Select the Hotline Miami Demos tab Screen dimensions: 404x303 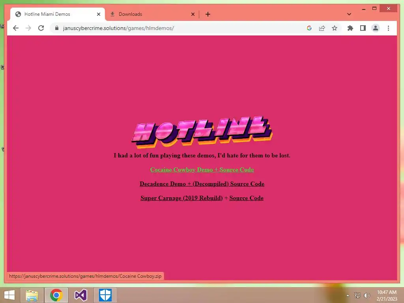pyautogui.click(x=58, y=14)
